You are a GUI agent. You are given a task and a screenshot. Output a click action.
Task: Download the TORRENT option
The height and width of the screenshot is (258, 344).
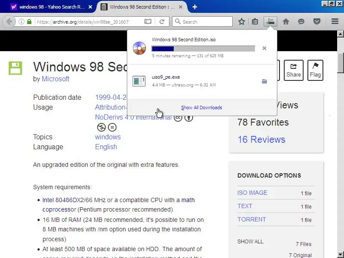pos(252,219)
